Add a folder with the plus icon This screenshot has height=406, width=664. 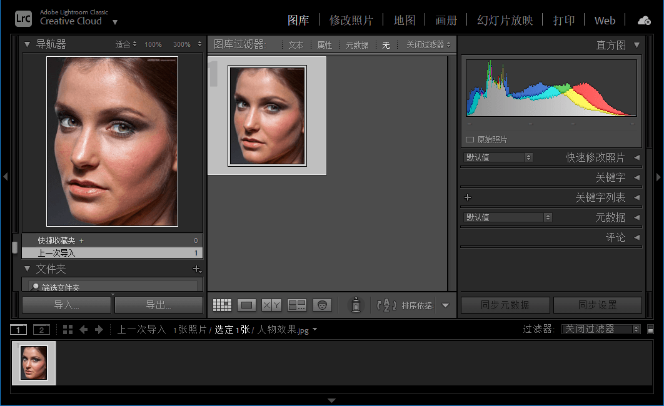pos(197,269)
